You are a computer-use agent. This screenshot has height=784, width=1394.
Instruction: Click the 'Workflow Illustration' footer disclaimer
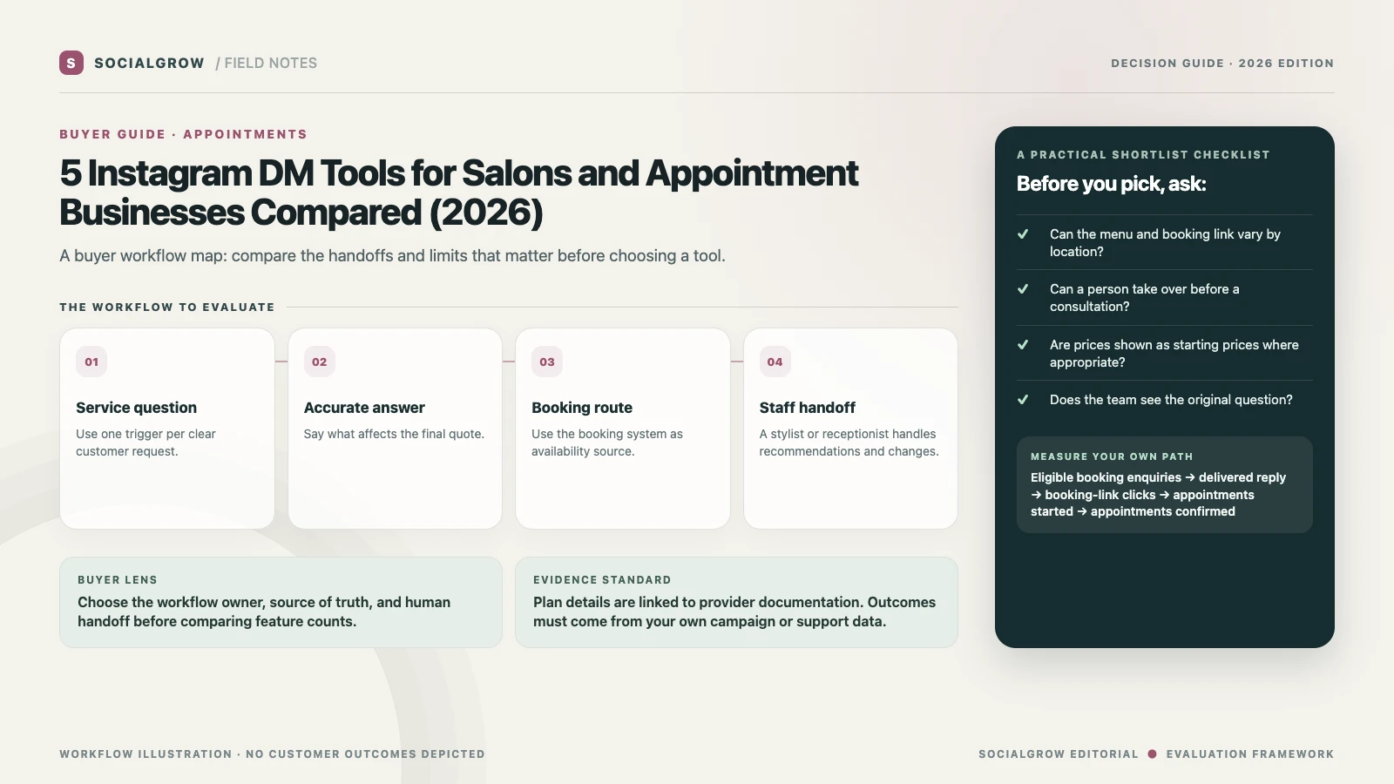[x=272, y=754]
